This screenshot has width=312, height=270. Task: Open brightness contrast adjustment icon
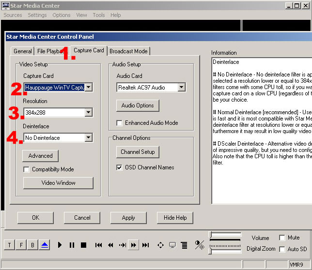tap(200, 245)
